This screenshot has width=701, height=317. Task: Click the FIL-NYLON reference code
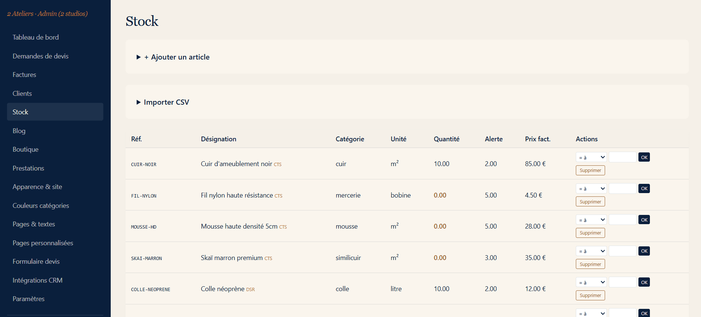pos(144,196)
